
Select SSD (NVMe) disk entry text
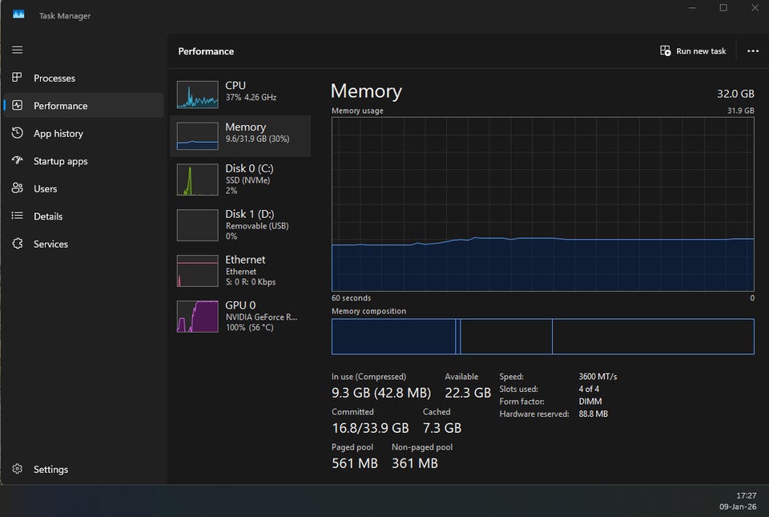pyautogui.click(x=248, y=180)
